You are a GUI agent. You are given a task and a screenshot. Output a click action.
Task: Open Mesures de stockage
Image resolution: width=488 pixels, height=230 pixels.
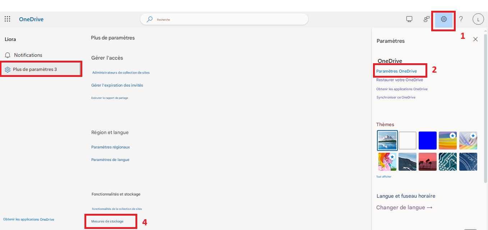tap(107, 221)
